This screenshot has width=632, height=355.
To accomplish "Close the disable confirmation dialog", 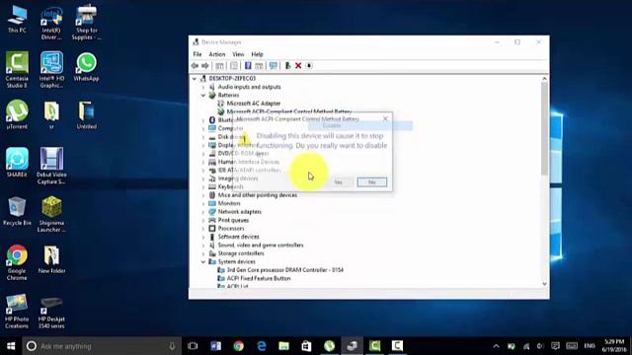I will click(x=385, y=118).
